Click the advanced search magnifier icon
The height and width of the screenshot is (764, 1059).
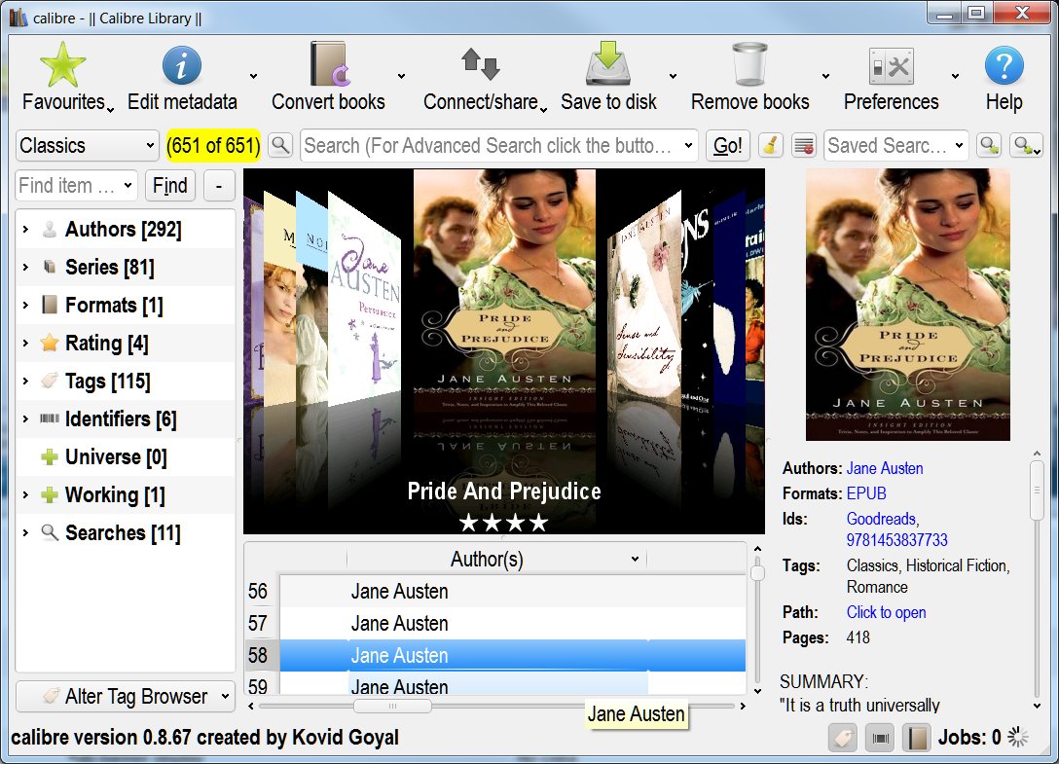point(280,146)
